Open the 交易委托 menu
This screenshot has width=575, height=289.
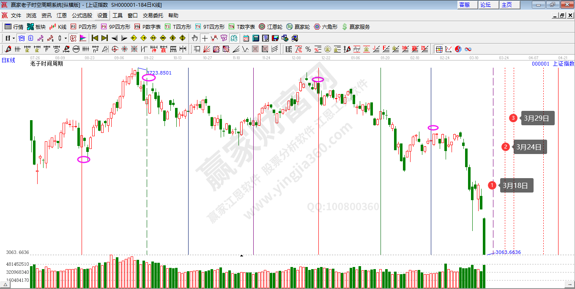(x=153, y=15)
